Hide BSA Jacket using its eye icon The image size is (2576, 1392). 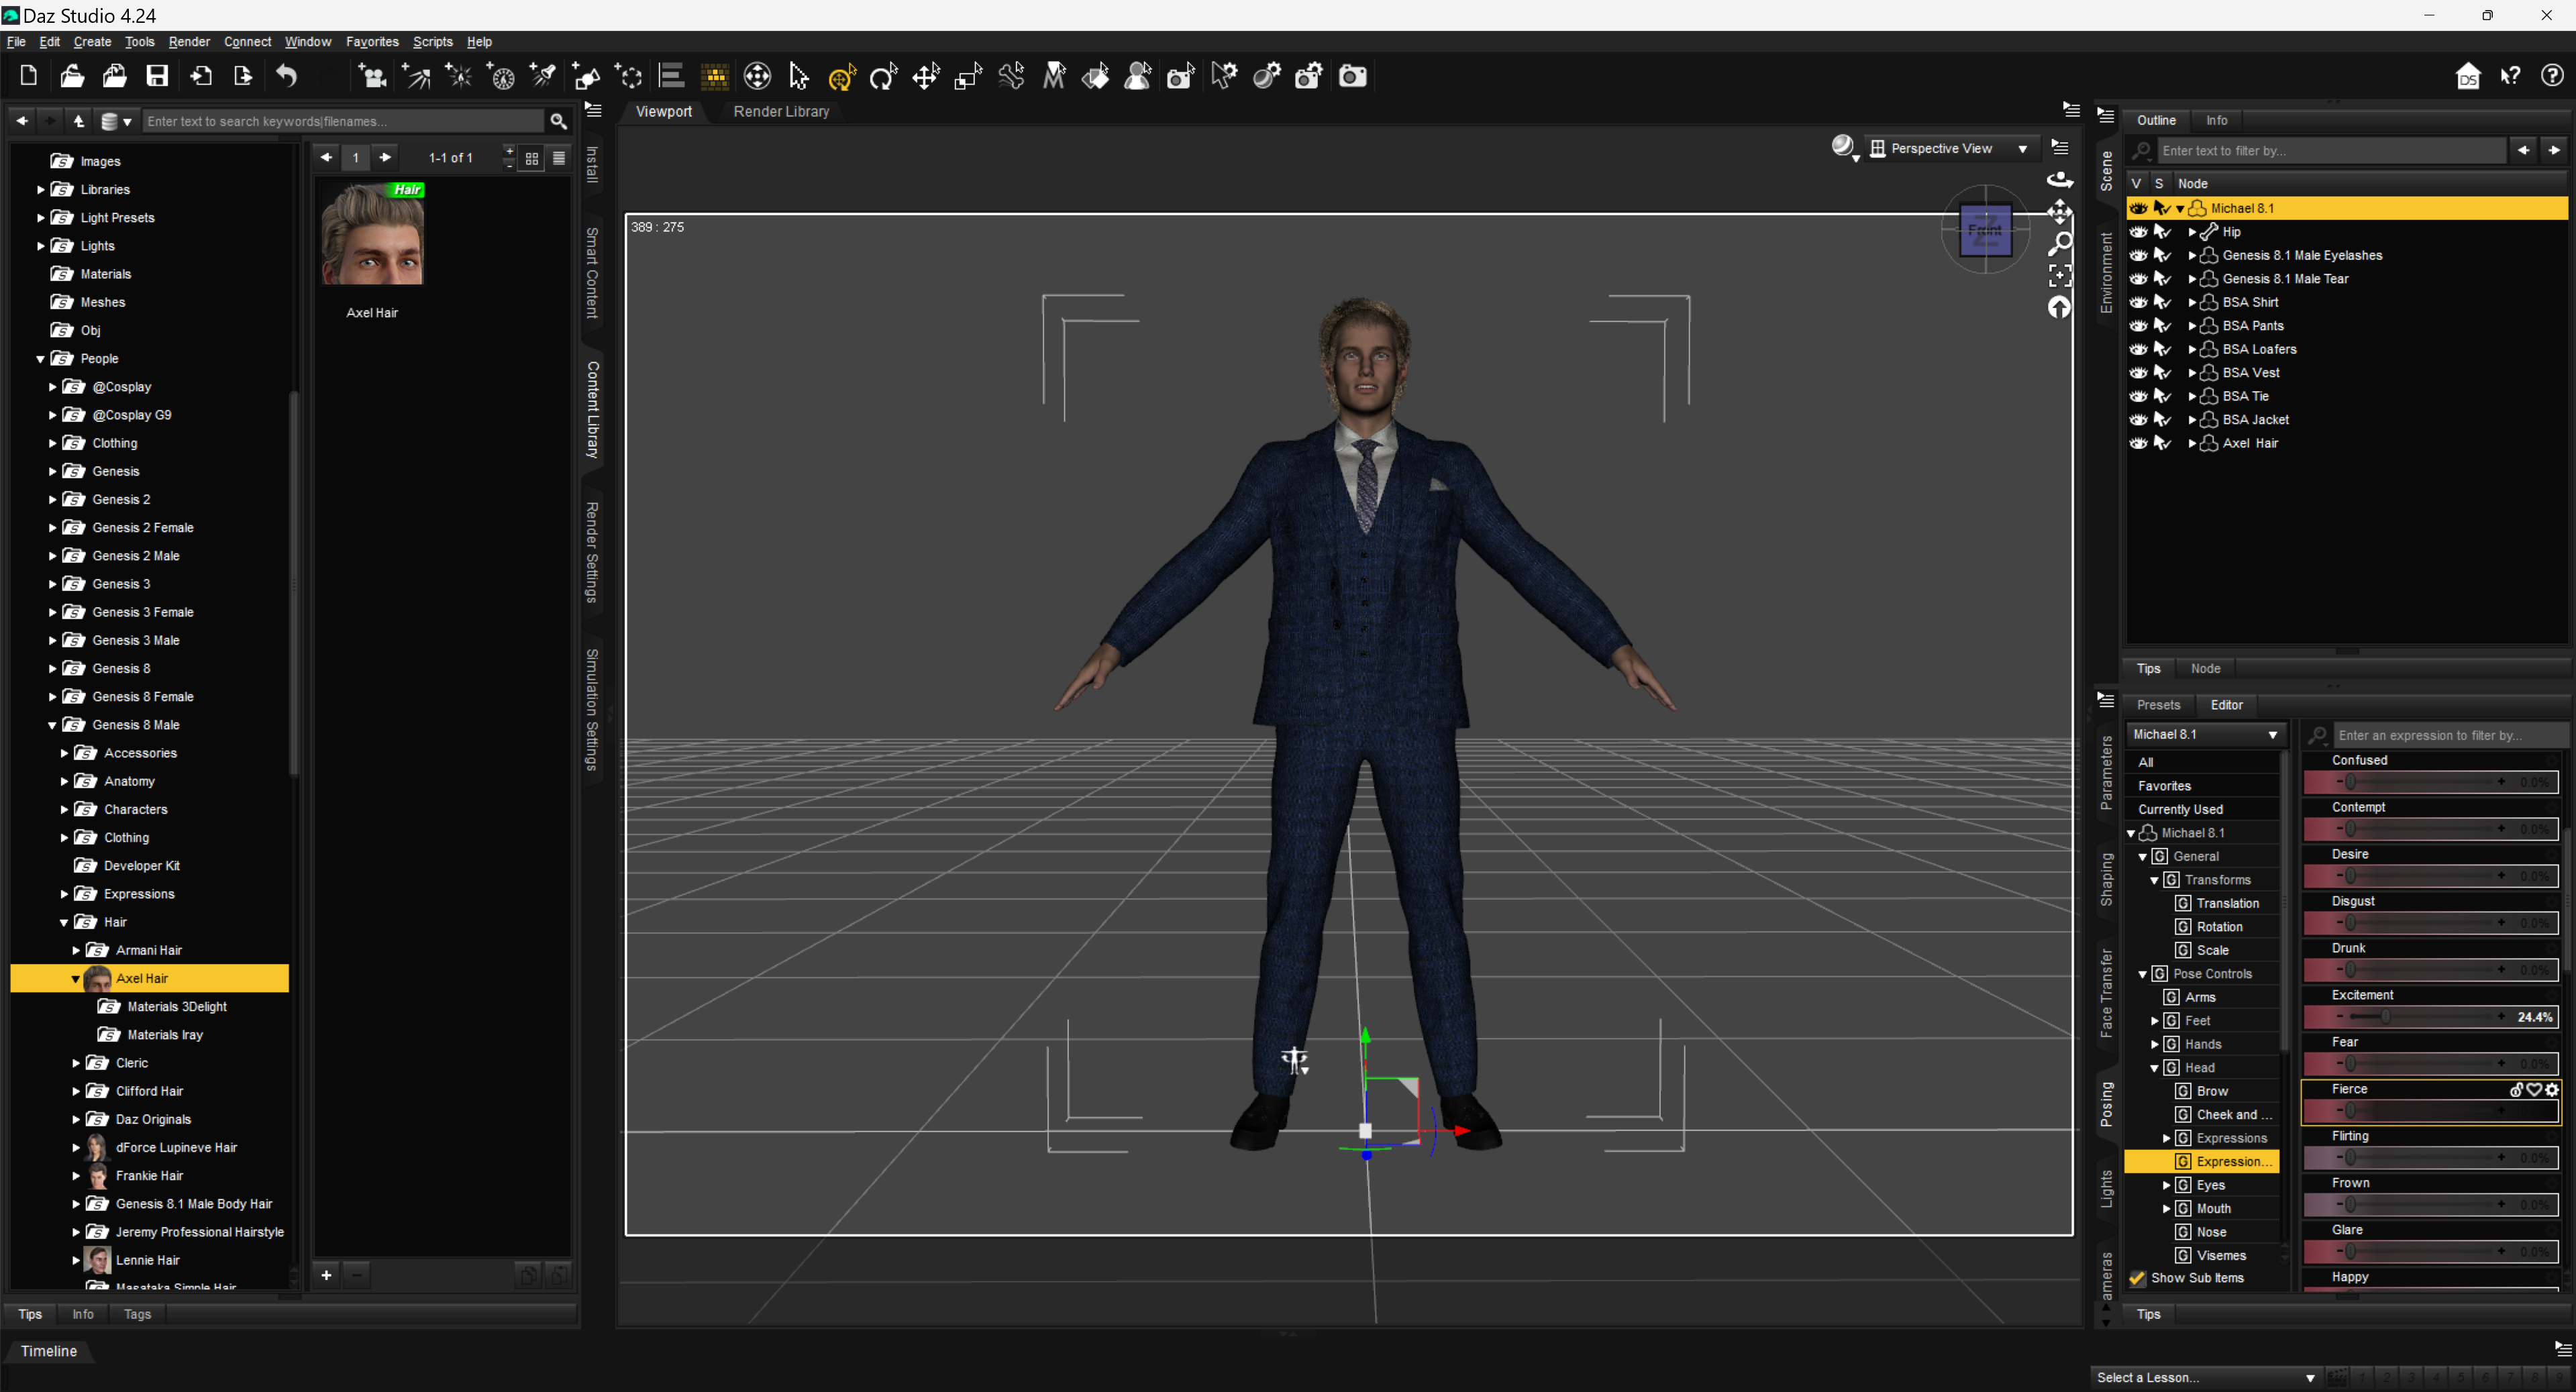[2138, 420]
